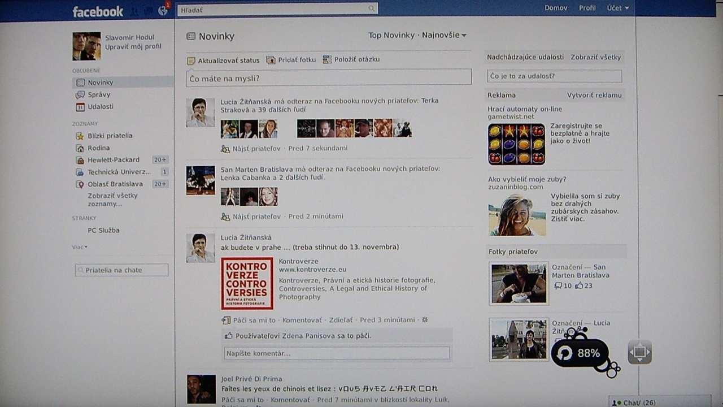Click thumbs-up icon beside Zdena Panisova like

coord(229,336)
